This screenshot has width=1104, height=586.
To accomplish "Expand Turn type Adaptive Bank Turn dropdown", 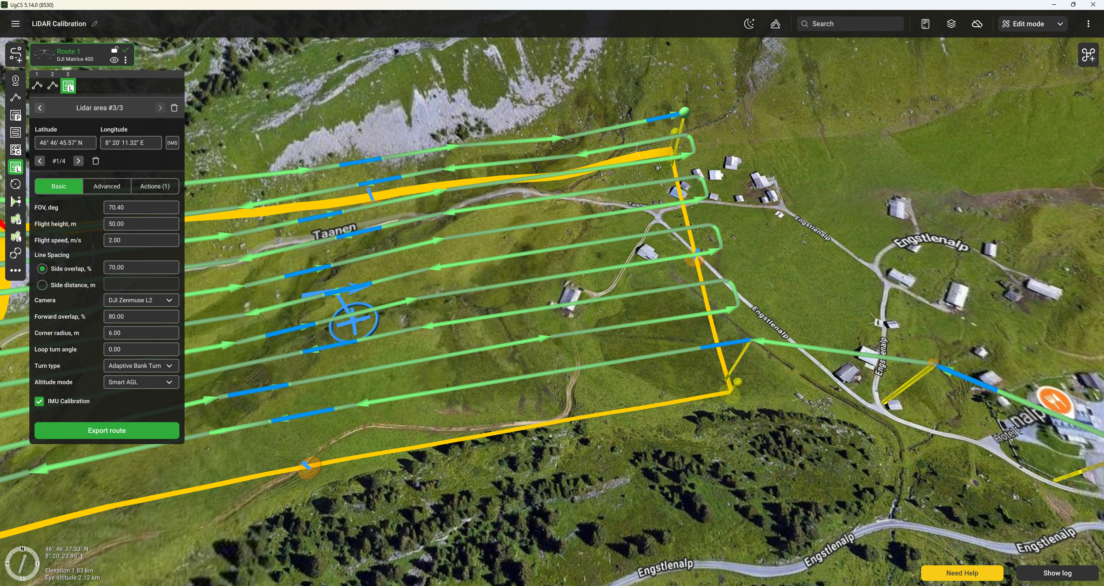I will (x=141, y=366).
